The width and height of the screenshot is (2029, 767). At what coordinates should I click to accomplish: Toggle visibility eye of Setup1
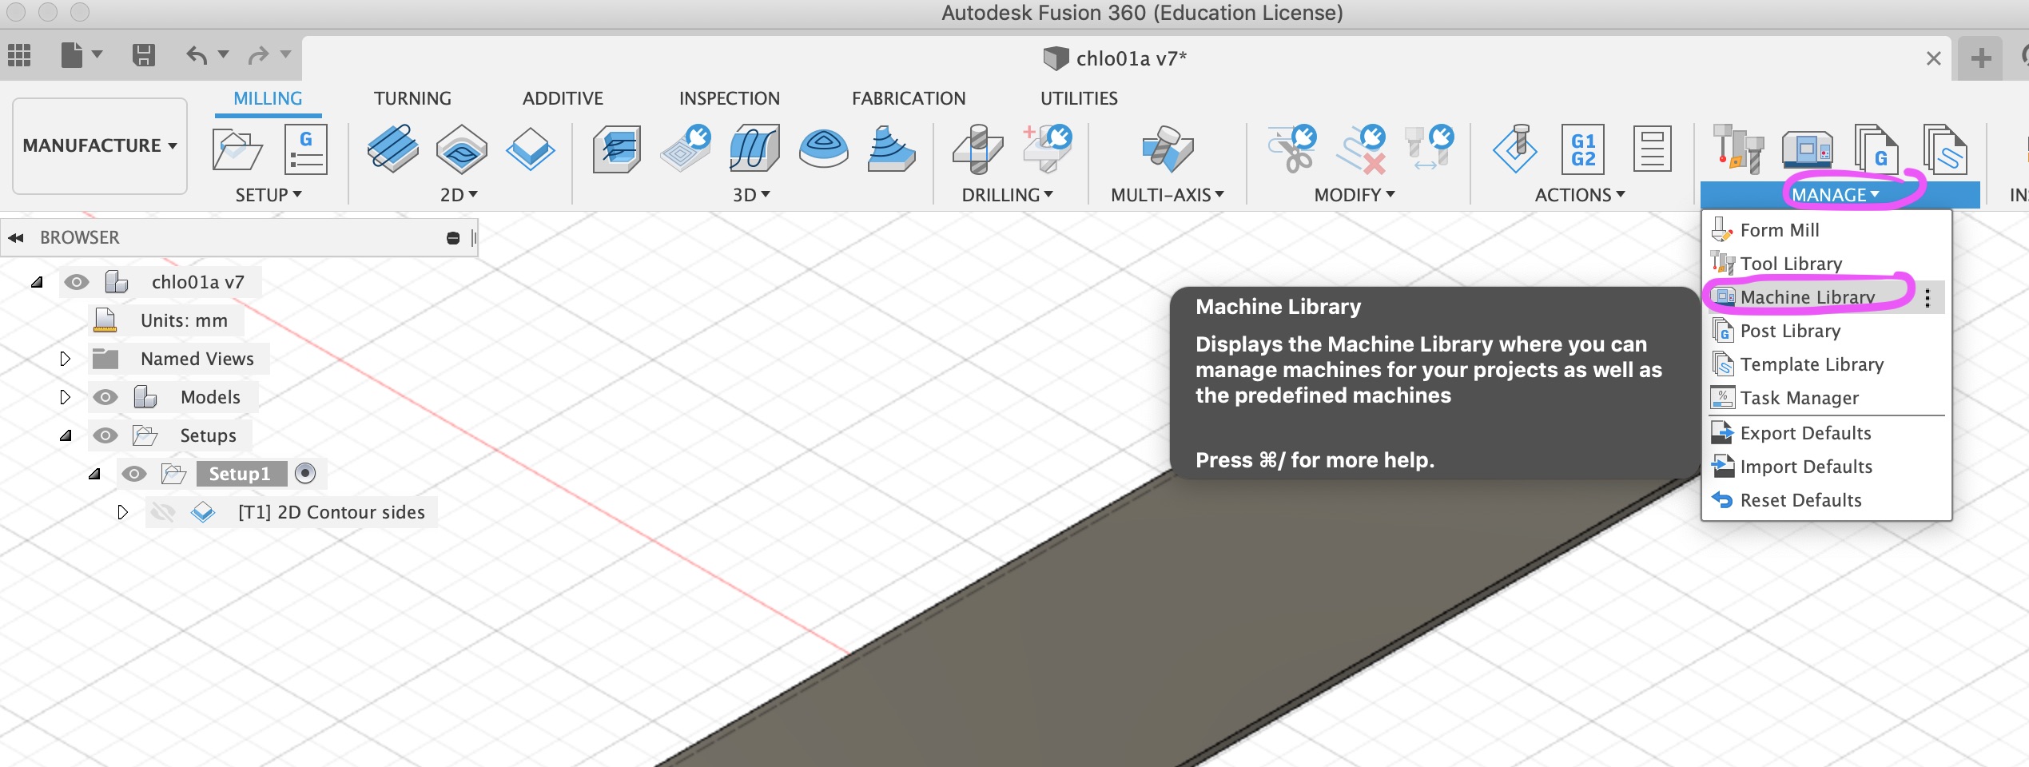coord(134,474)
